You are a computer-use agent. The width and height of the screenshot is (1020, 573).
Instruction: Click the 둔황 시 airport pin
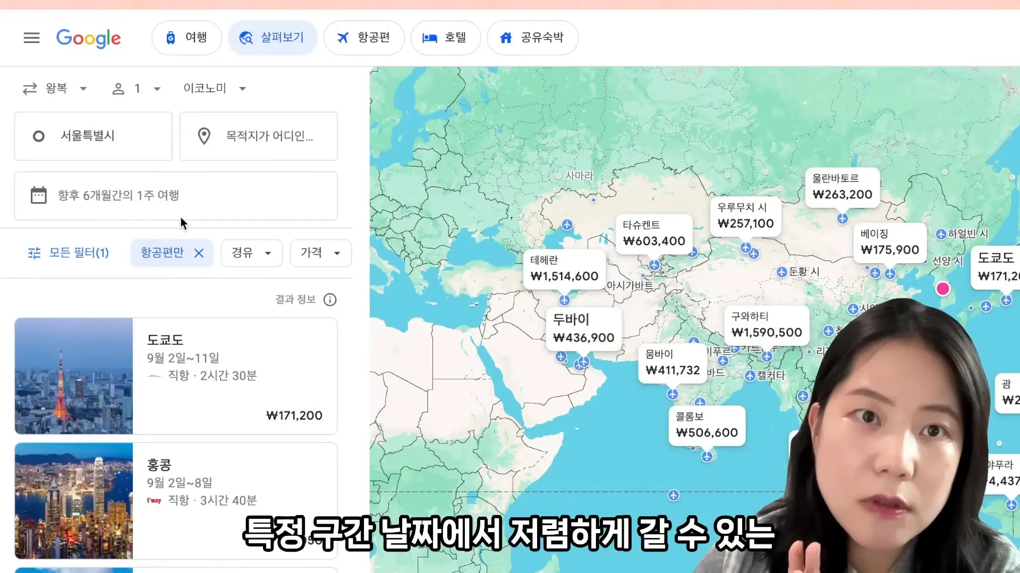[782, 272]
